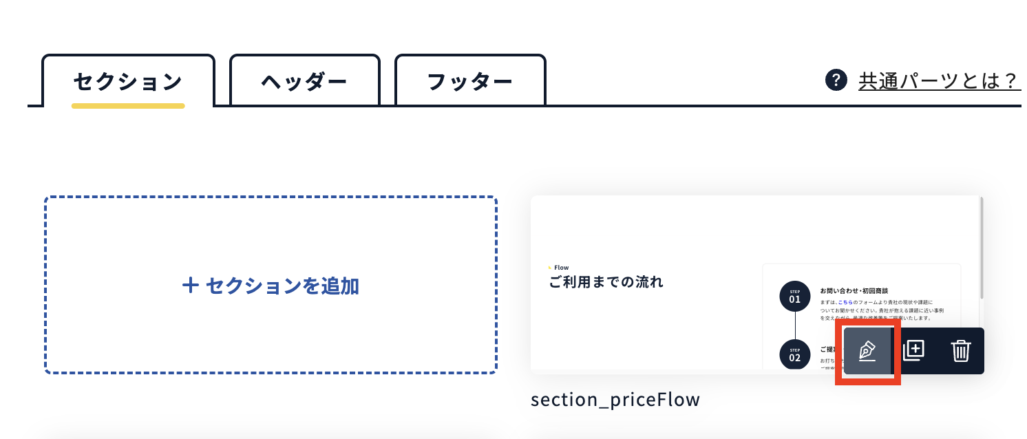Screen dimensions: 1027x439
Task: Open the 共通パーツとは？ link
Action: (938, 81)
